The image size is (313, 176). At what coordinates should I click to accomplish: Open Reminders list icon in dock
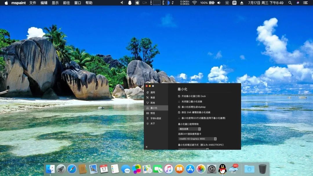(x=115, y=169)
